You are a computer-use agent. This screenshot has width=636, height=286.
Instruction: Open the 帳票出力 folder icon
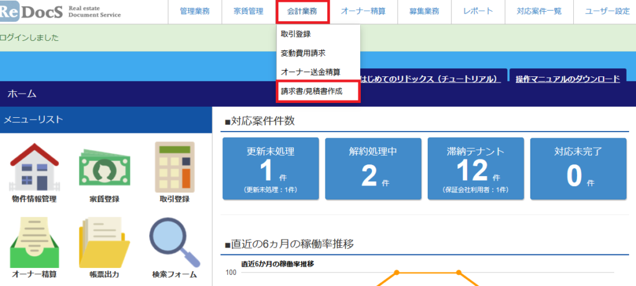(x=104, y=242)
